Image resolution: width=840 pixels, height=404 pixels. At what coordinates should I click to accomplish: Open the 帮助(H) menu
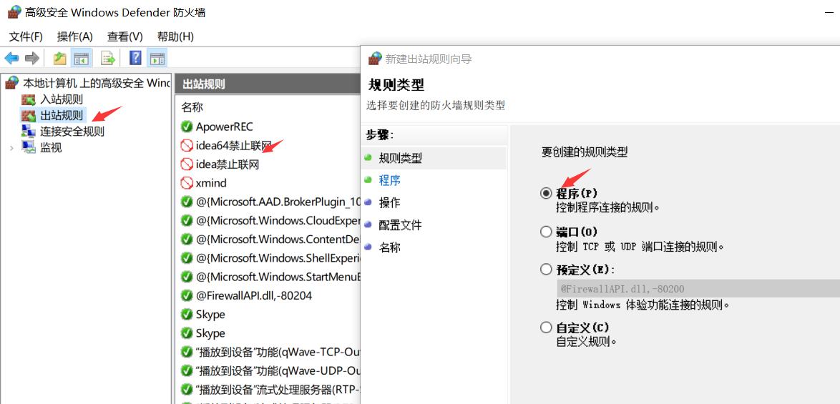(175, 36)
